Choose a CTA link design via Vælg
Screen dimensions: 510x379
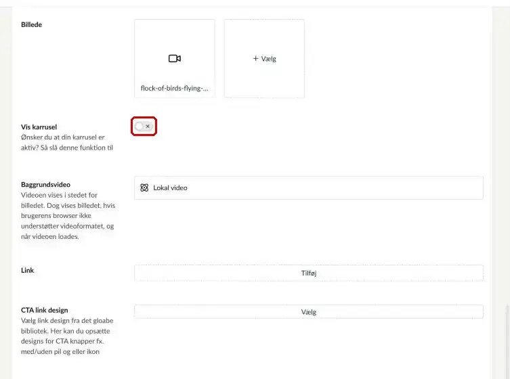click(309, 312)
